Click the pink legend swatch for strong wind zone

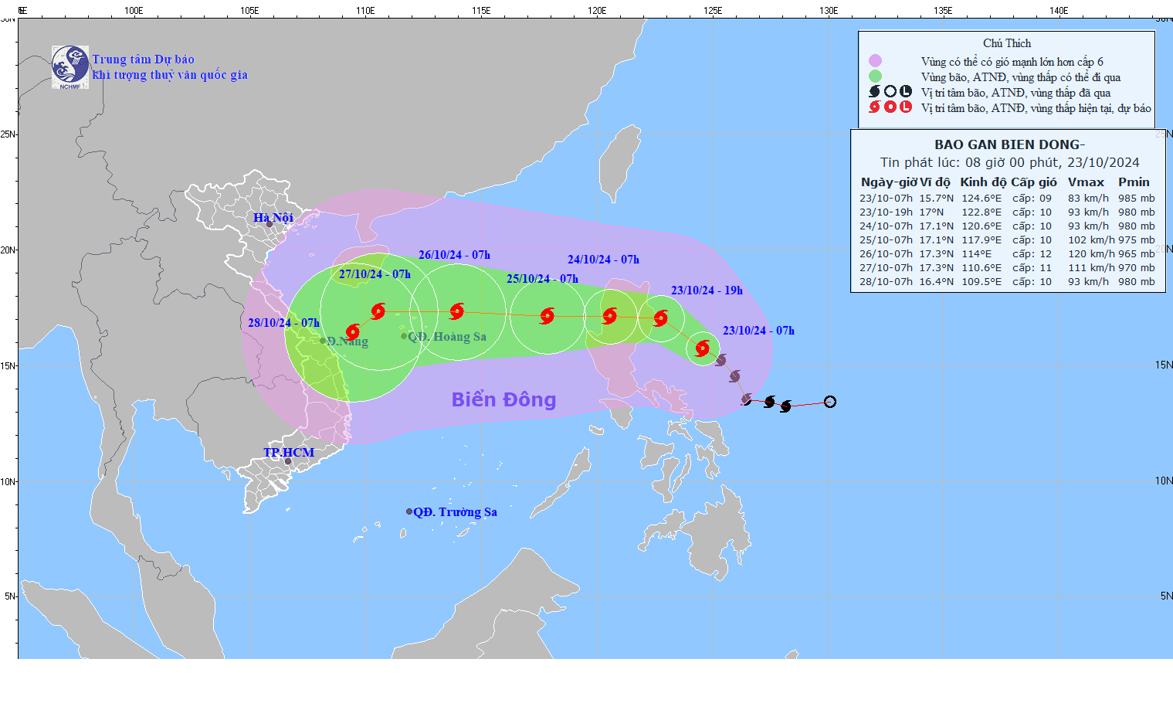coord(875,60)
